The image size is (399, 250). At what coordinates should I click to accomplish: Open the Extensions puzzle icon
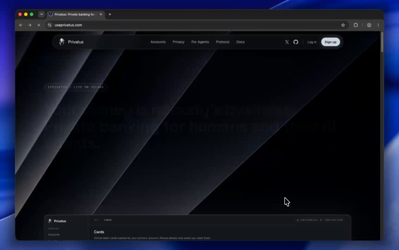pyautogui.click(x=355, y=25)
